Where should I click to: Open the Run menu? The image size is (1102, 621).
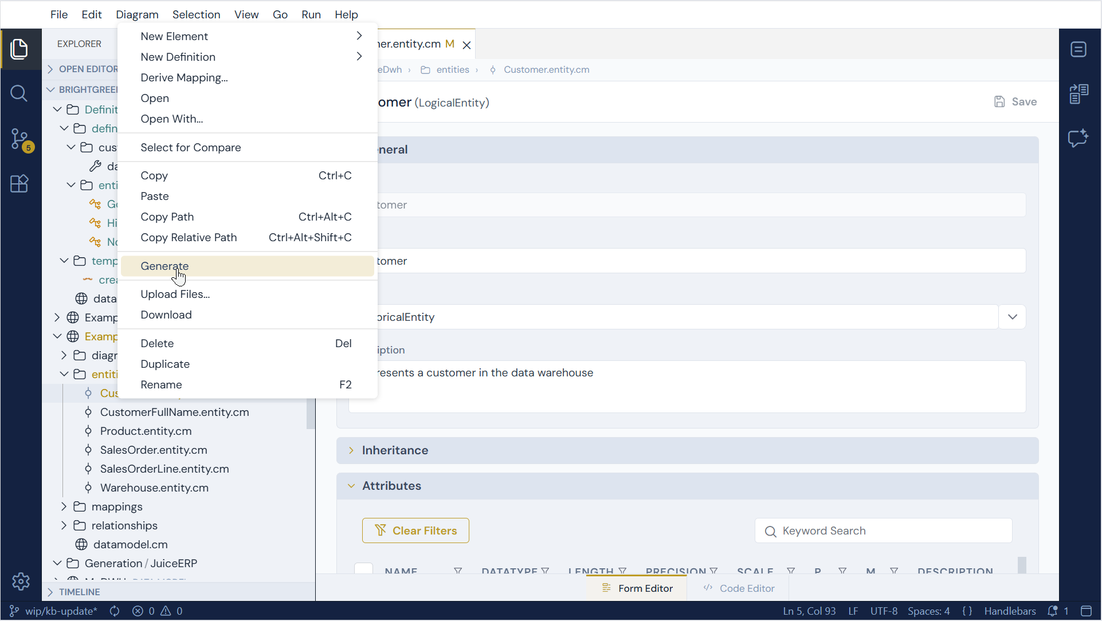click(x=311, y=14)
